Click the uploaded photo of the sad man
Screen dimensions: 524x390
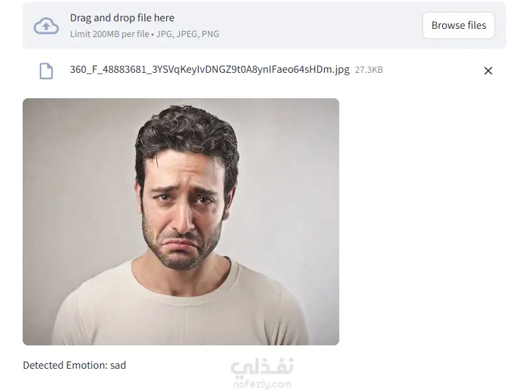[181, 222]
